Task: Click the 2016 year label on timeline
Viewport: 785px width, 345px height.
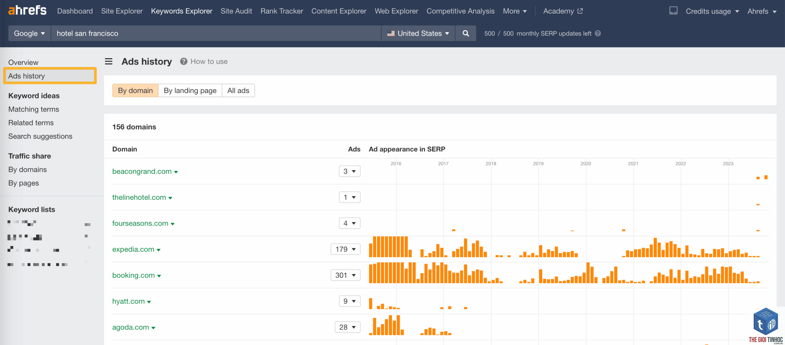Action: click(x=396, y=164)
